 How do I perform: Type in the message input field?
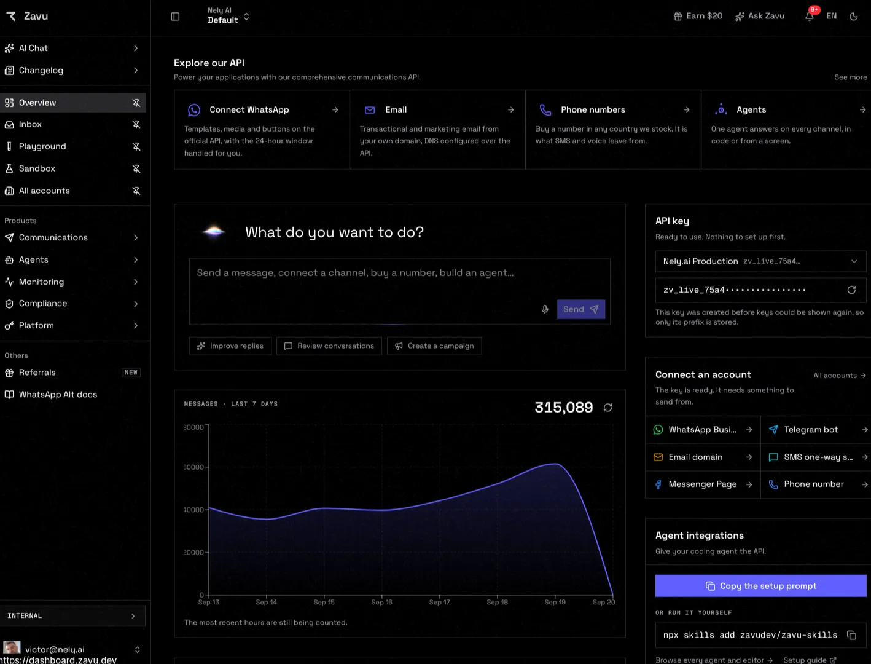point(399,291)
